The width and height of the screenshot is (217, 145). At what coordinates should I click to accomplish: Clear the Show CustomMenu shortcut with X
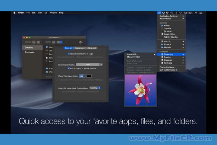[101, 65]
